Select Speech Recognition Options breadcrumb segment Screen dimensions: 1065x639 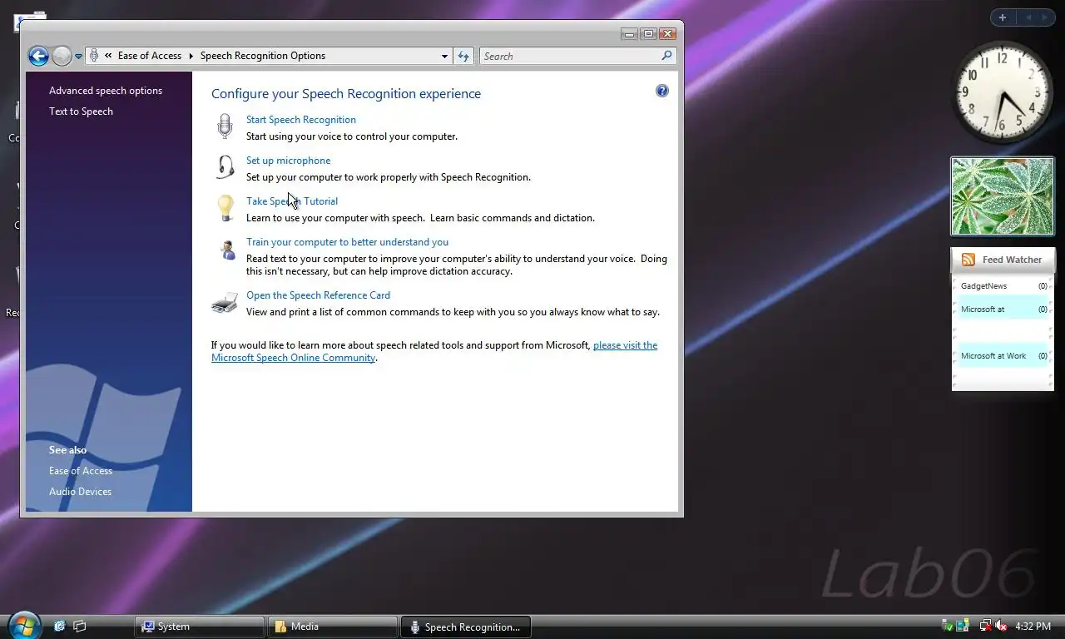(x=263, y=56)
